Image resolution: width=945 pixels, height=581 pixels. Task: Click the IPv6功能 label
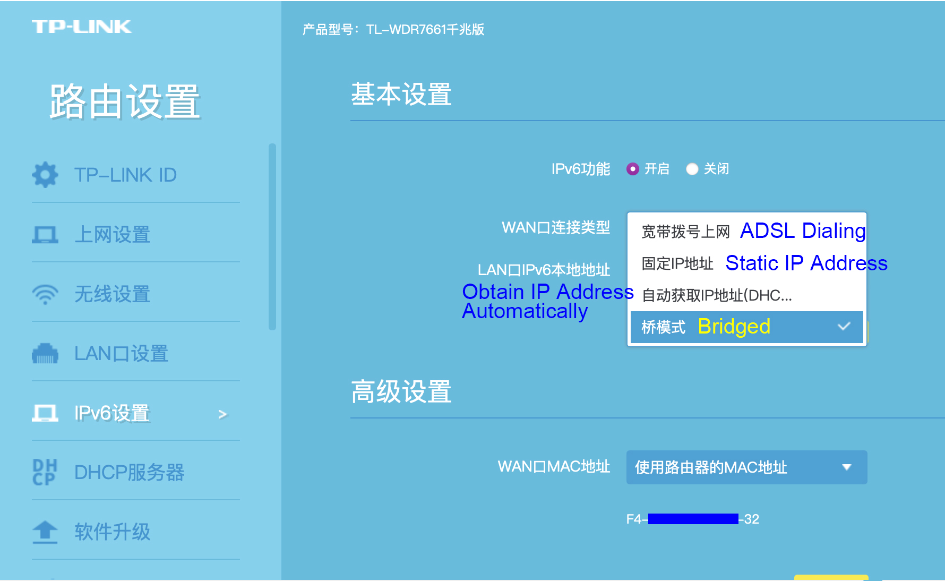tap(581, 169)
